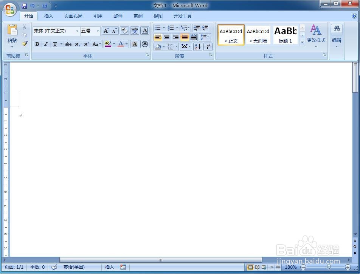Image resolution: width=360 pixels, height=274 pixels.
Task: Apply the text highlight color
Action: [108, 44]
